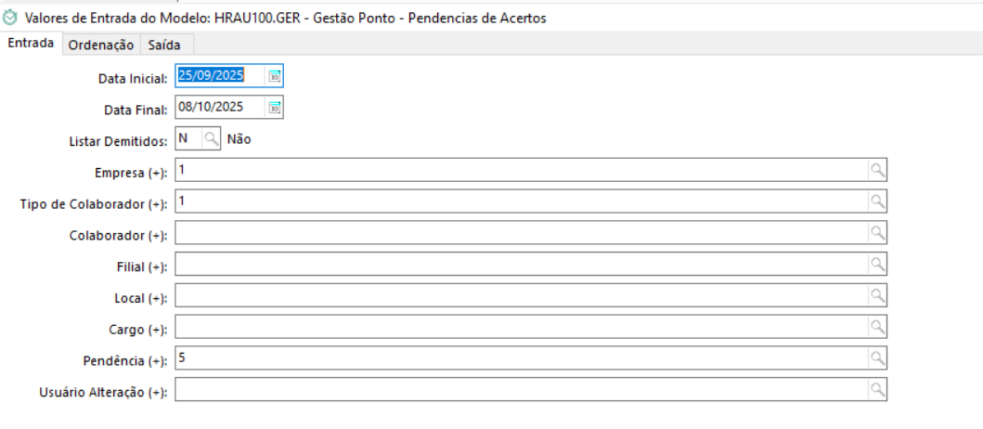Click the Listar Demitidos lookup magnifier

click(x=212, y=139)
